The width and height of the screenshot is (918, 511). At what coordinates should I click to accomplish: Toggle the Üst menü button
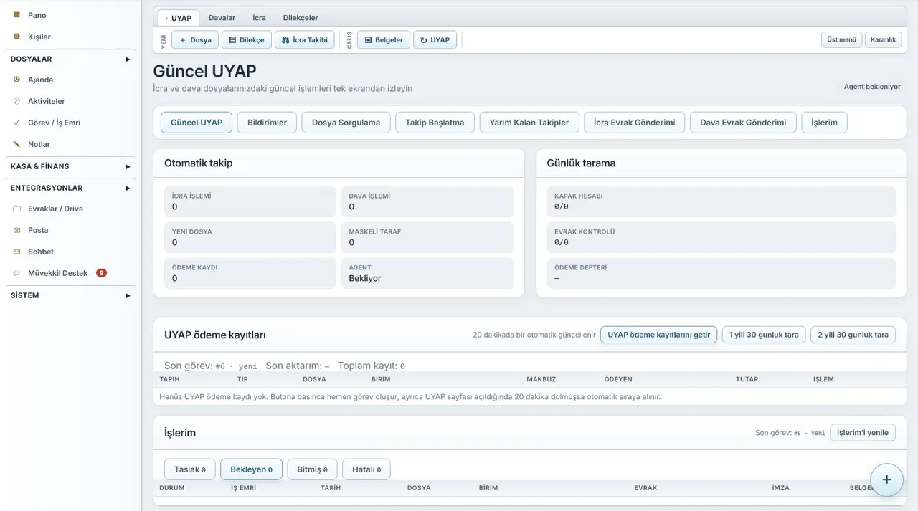(842, 39)
